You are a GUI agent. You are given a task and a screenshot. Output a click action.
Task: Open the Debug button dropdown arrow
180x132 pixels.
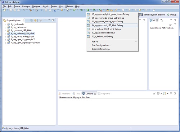click(85, 10)
